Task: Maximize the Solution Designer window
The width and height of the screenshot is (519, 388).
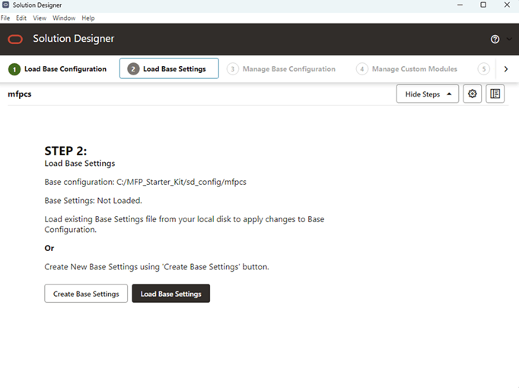Action: point(483,5)
